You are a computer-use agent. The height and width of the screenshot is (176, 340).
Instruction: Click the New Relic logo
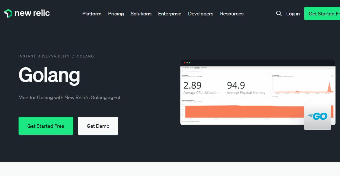[x=27, y=13]
